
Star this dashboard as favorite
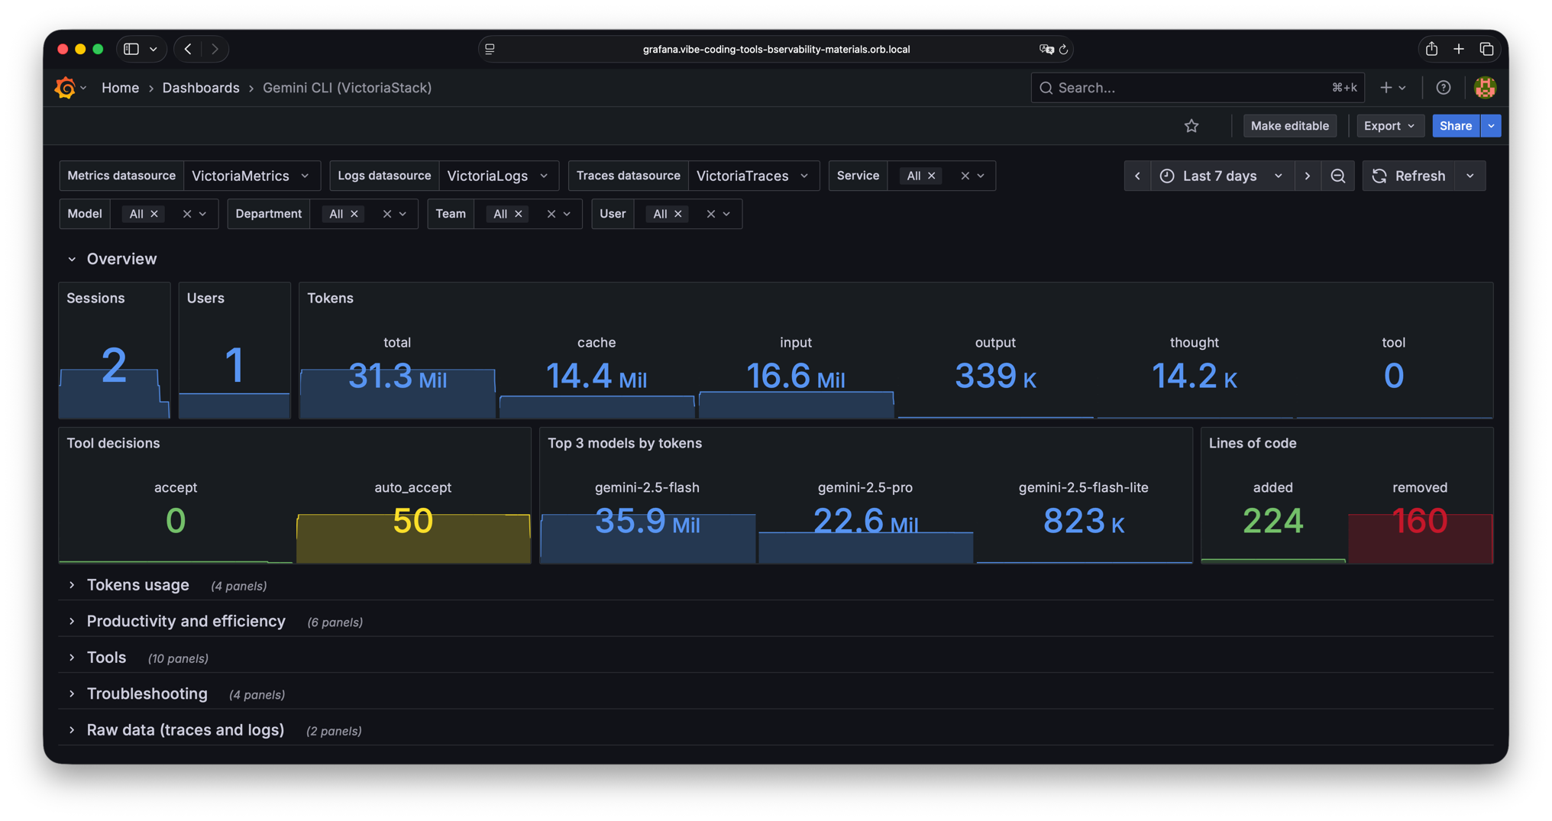[x=1191, y=126]
